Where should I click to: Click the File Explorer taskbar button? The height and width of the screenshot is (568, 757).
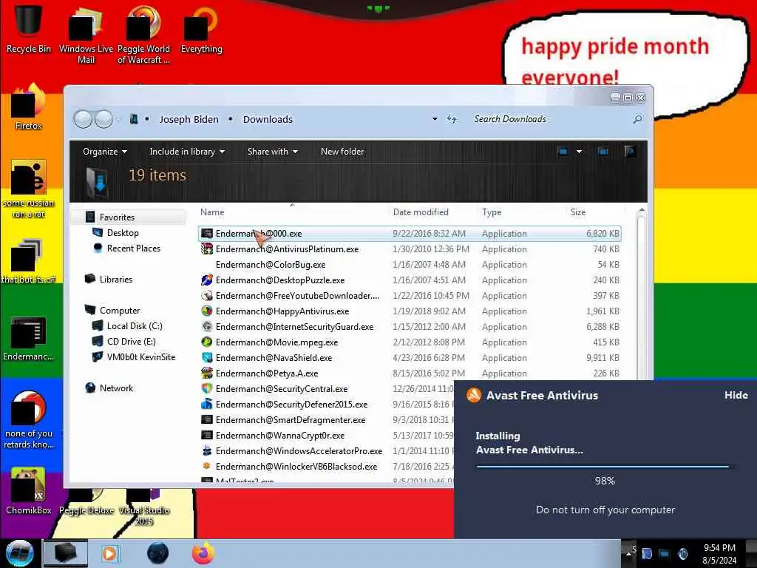click(x=66, y=553)
